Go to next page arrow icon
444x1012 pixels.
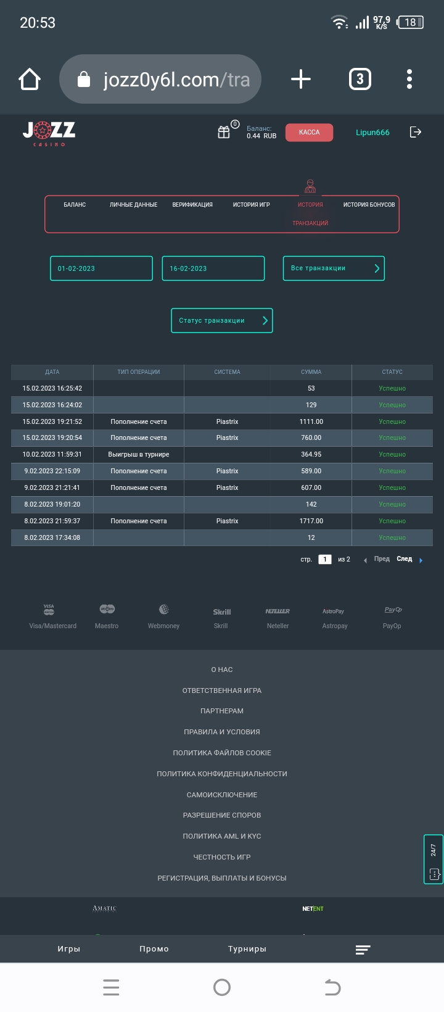(x=421, y=560)
